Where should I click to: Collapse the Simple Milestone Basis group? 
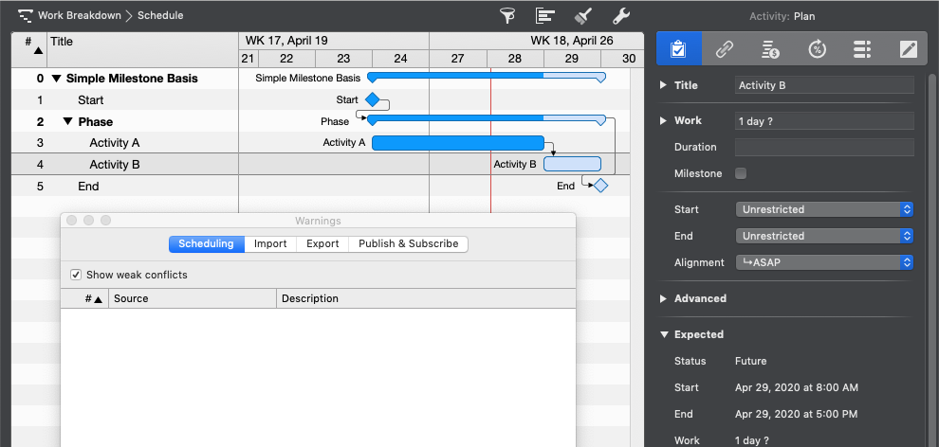pyautogui.click(x=56, y=79)
